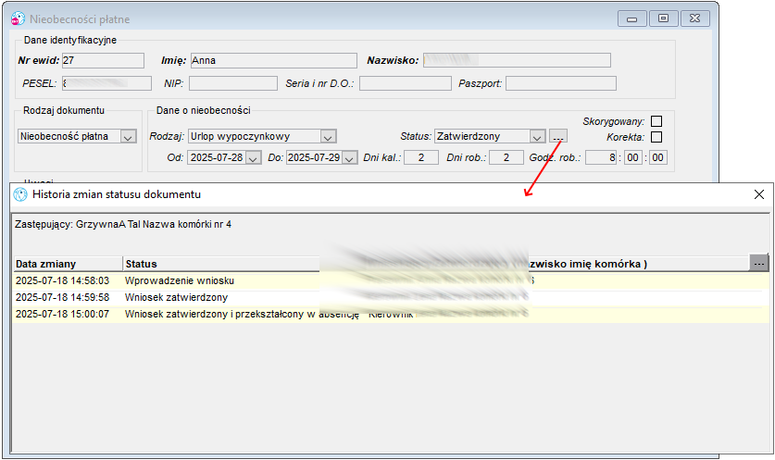Image resolution: width=775 pixels, height=460 pixels.
Task: Click the Imię field containing Anna
Action: coord(274,60)
